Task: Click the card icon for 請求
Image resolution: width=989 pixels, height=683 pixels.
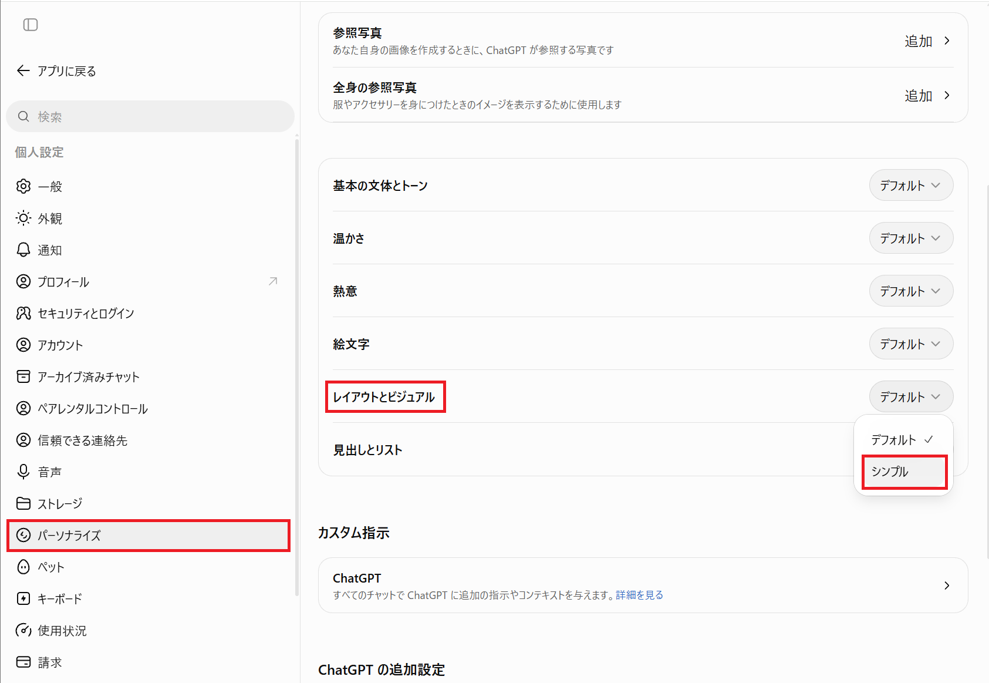Action: [23, 662]
